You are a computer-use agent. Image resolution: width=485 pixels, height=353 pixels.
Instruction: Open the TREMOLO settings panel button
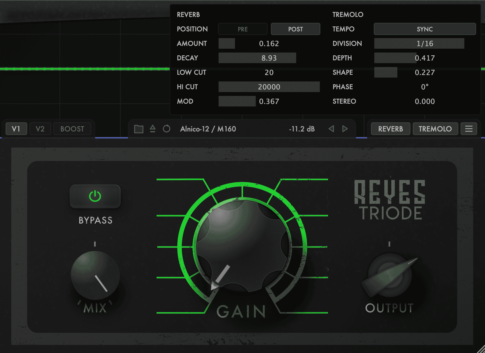coord(435,129)
